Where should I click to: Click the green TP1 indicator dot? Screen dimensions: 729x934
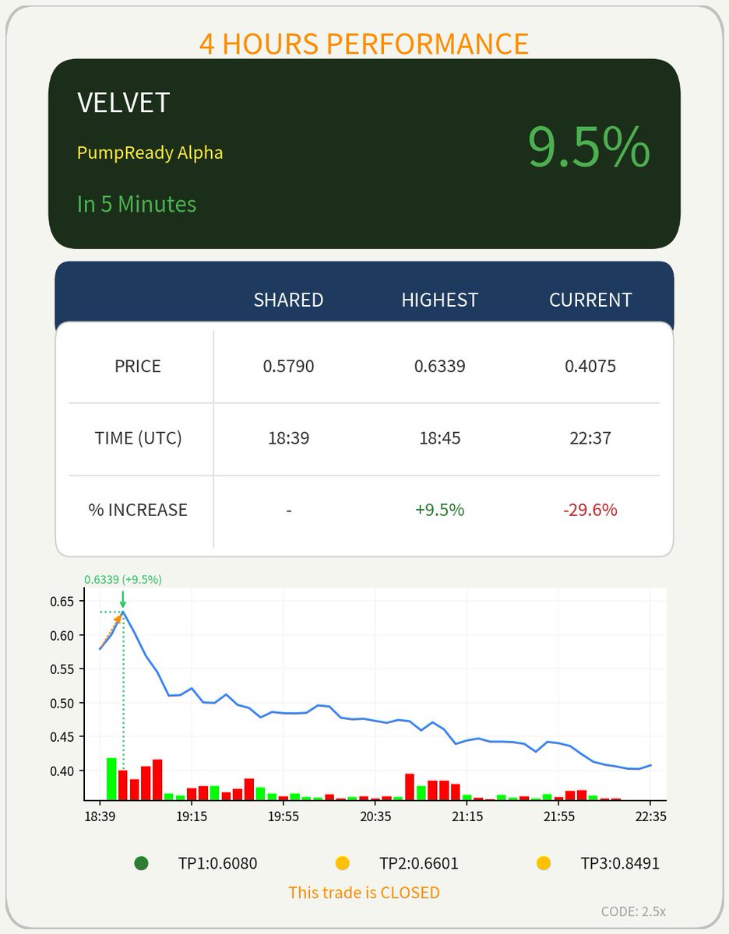[141, 863]
